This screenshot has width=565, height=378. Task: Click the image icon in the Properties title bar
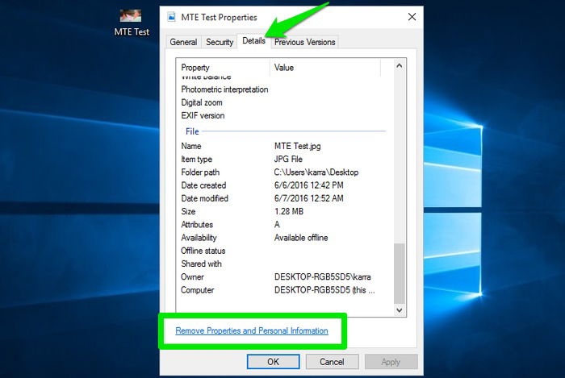pyautogui.click(x=172, y=17)
